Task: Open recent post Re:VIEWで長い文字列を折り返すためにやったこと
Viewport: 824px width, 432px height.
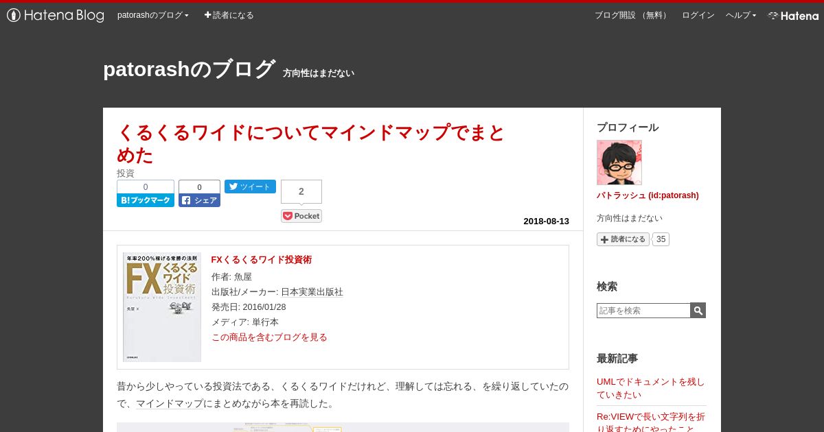Action: click(650, 422)
